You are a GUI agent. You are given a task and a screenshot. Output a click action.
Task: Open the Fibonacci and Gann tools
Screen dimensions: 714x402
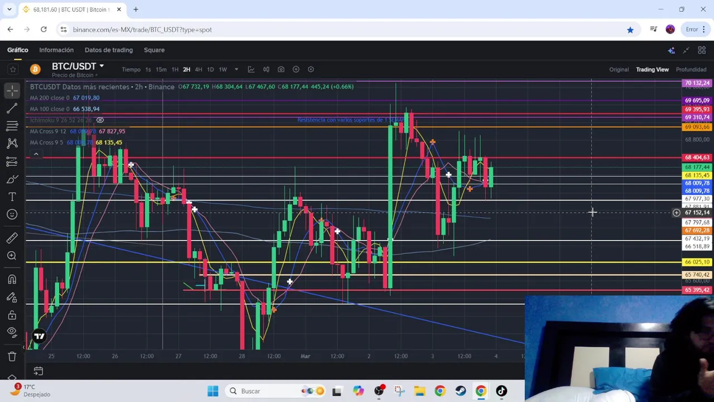(12, 126)
